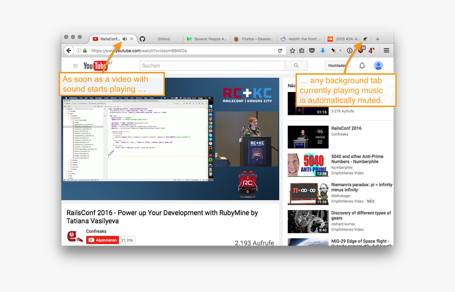This screenshot has height=292, width=455.
Task: Mute the RailsConf tab via speaker icon
Action: [x=125, y=39]
